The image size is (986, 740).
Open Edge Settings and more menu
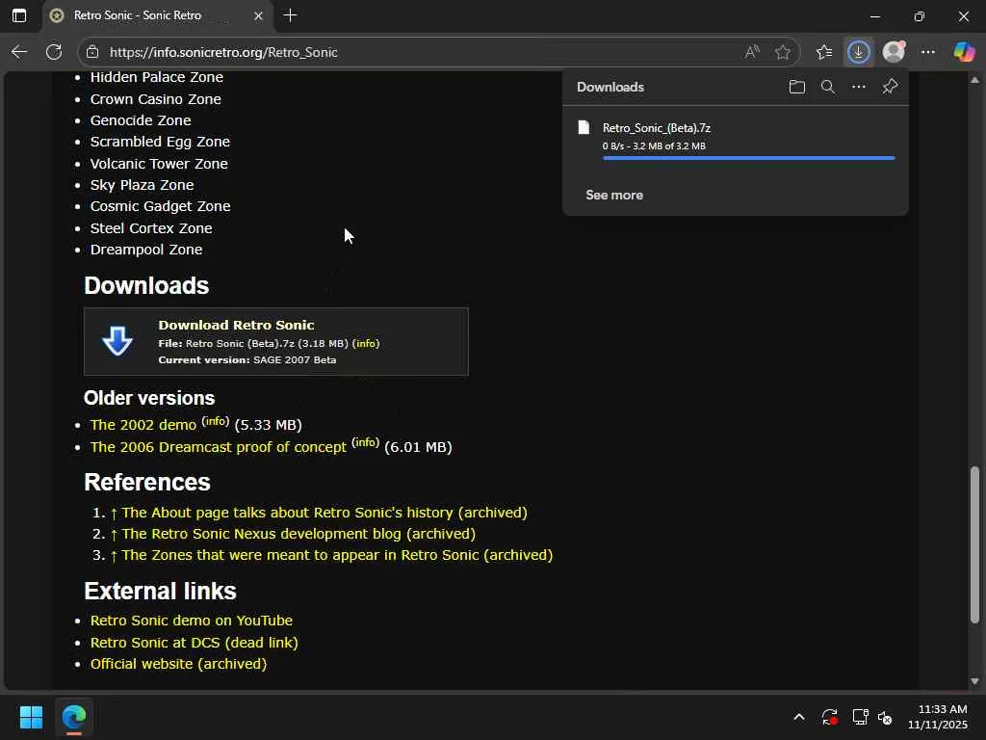point(928,52)
